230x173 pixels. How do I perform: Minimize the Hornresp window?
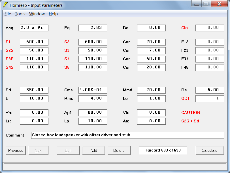pos(197,4)
